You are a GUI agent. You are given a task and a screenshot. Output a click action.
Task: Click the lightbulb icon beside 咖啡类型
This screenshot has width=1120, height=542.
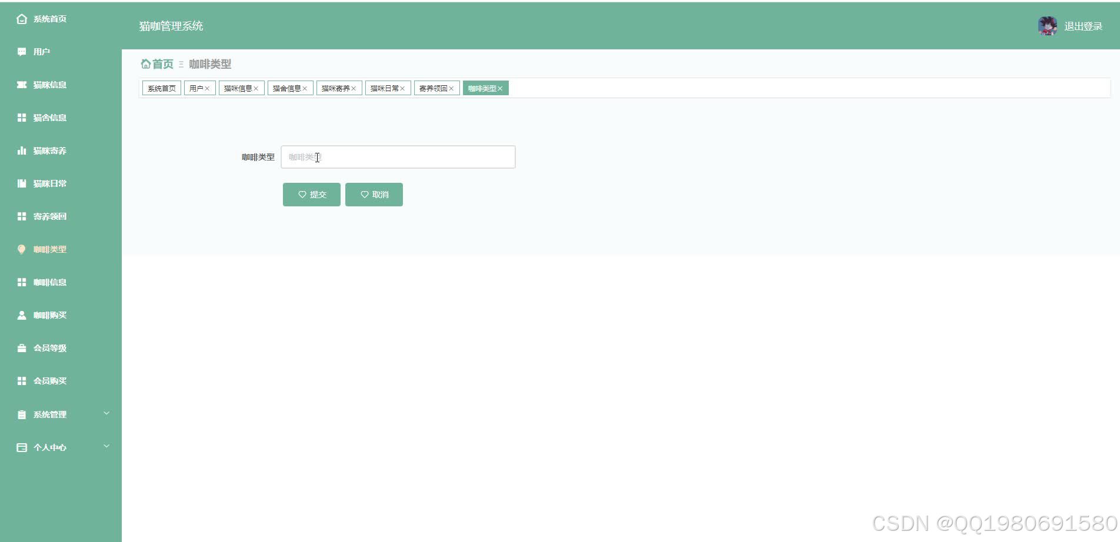point(22,249)
